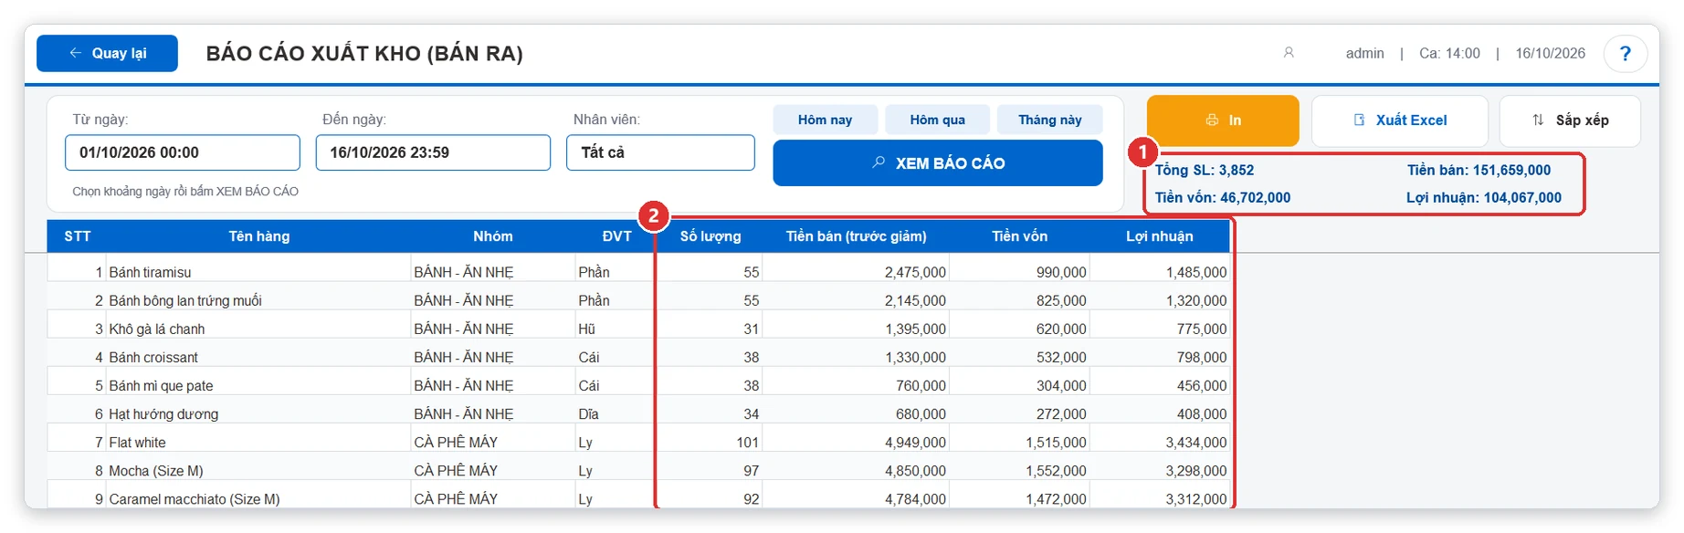Click the Ca: 14:00 shift label
This screenshot has width=1684, height=533.
click(x=1449, y=53)
